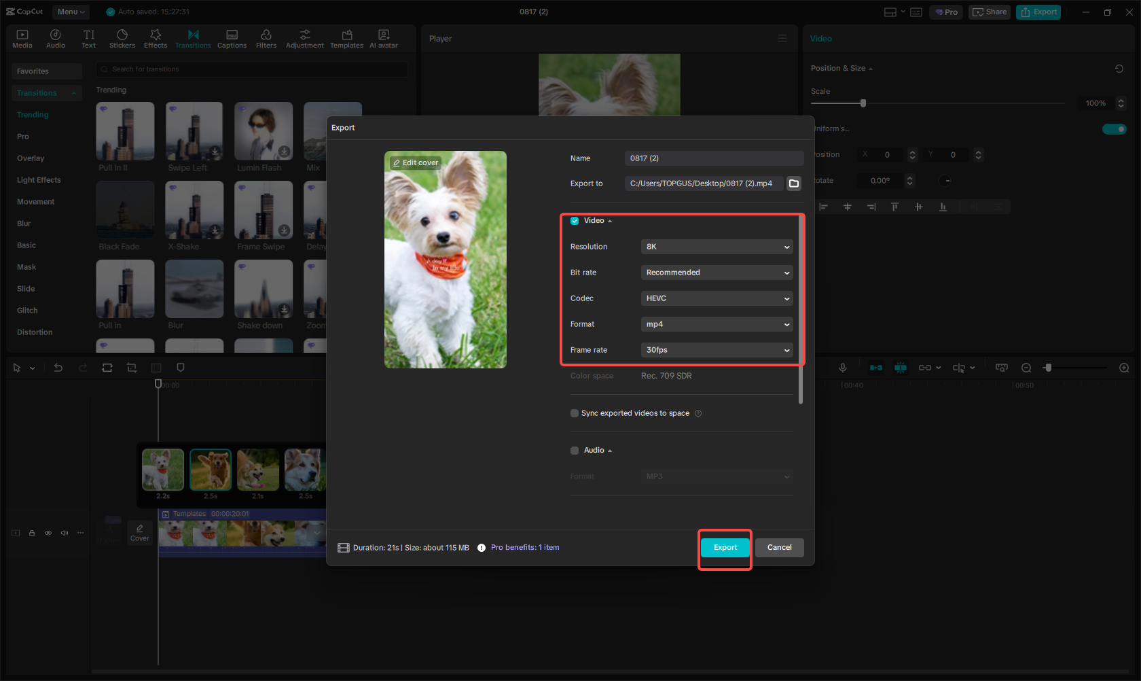Click the undo icon above the timeline
This screenshot has width=1141, height=681.
(x=58, y=368)
